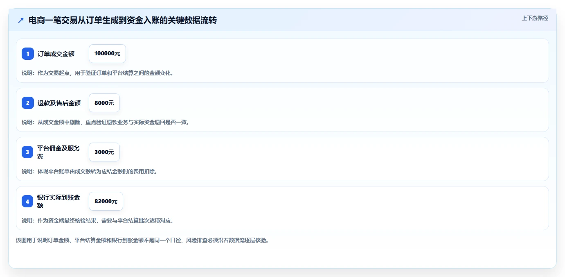
Task: Click the title 电商一笔交易从订单生成到资金入账的关键数据流转
Action: tap(123, 20)
